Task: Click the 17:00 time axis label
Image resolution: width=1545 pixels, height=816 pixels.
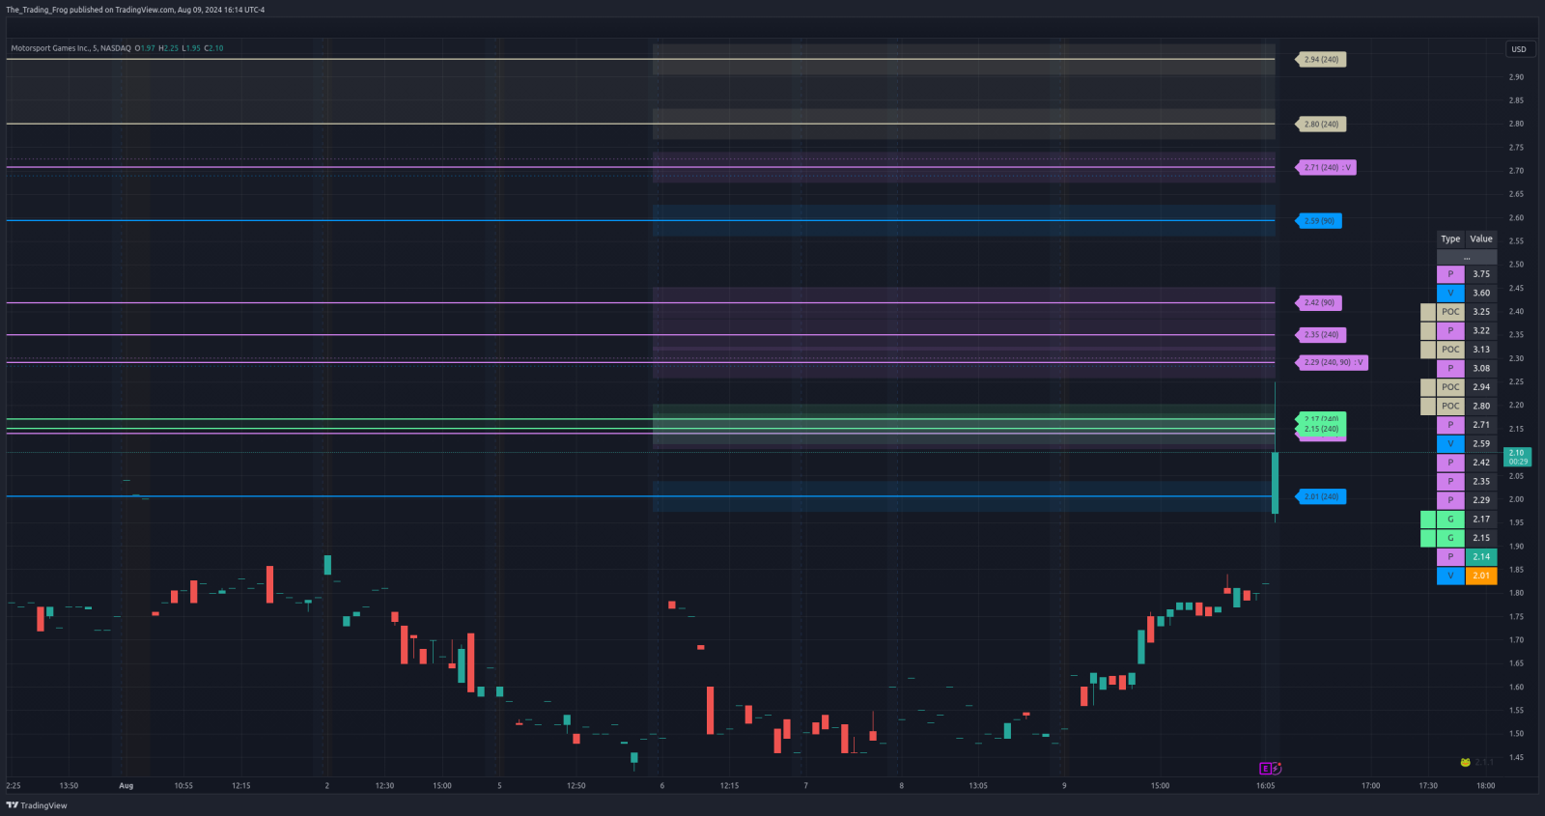Action: tap(1370, 786)
